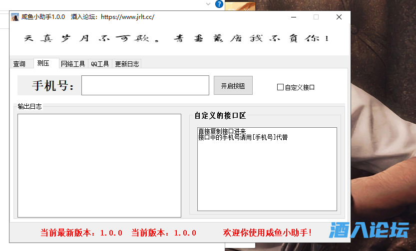Click the blue help question mark icon

click(x=219, y=4)
